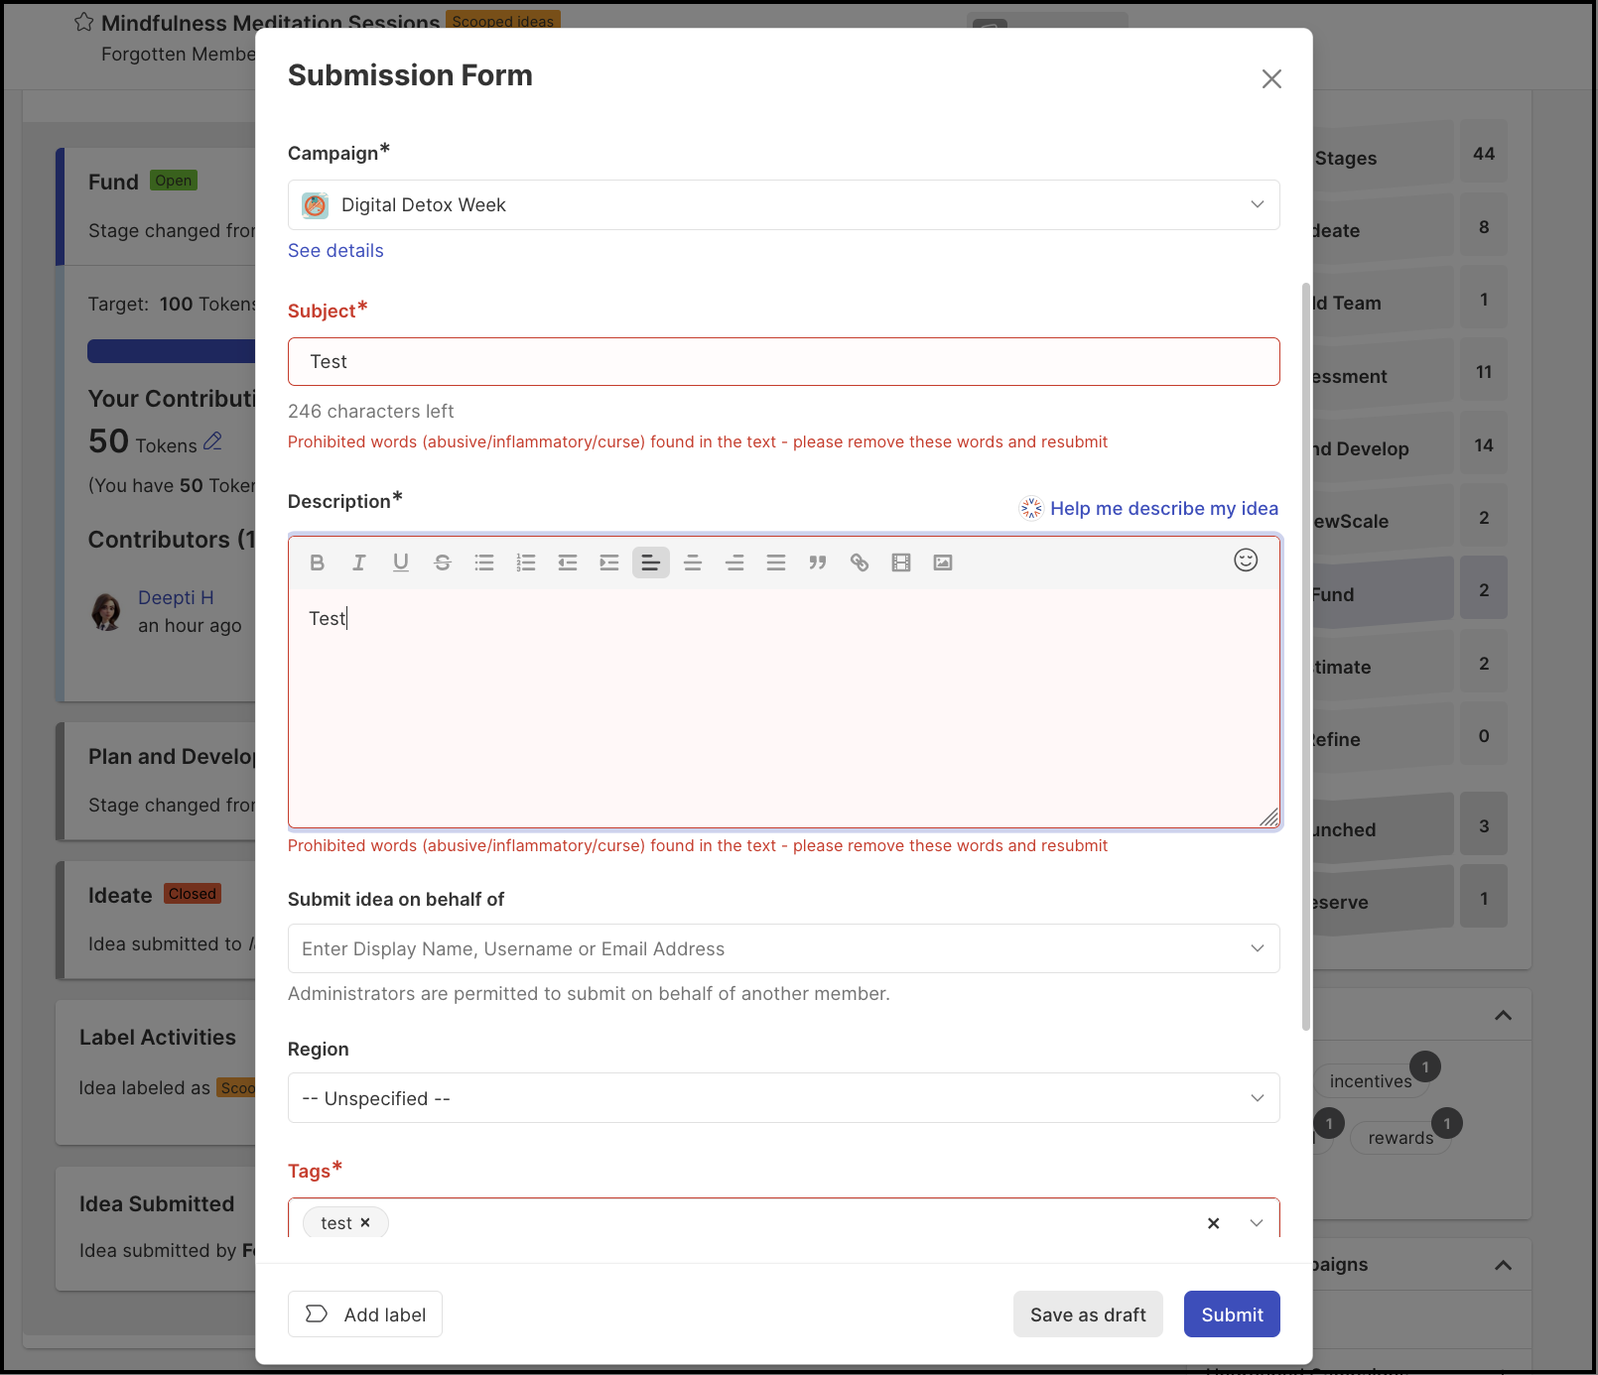The height and width of the screenshot is (1375, 1598).
Task: Apply italic formatting in editor toolbar
Action: 359,562
